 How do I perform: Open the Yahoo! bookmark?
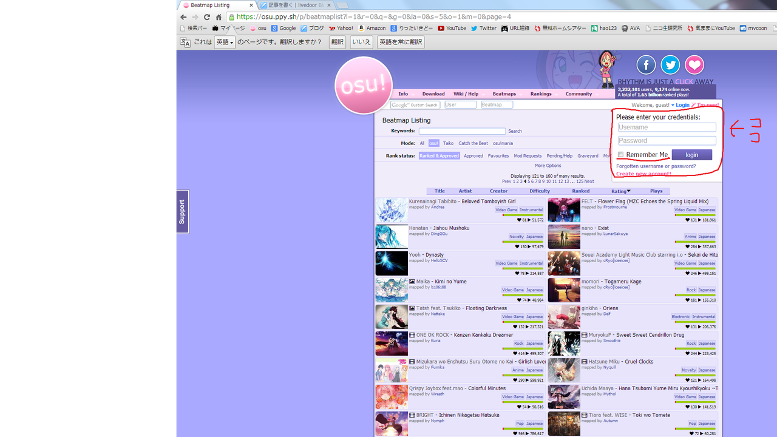(341, 28)
